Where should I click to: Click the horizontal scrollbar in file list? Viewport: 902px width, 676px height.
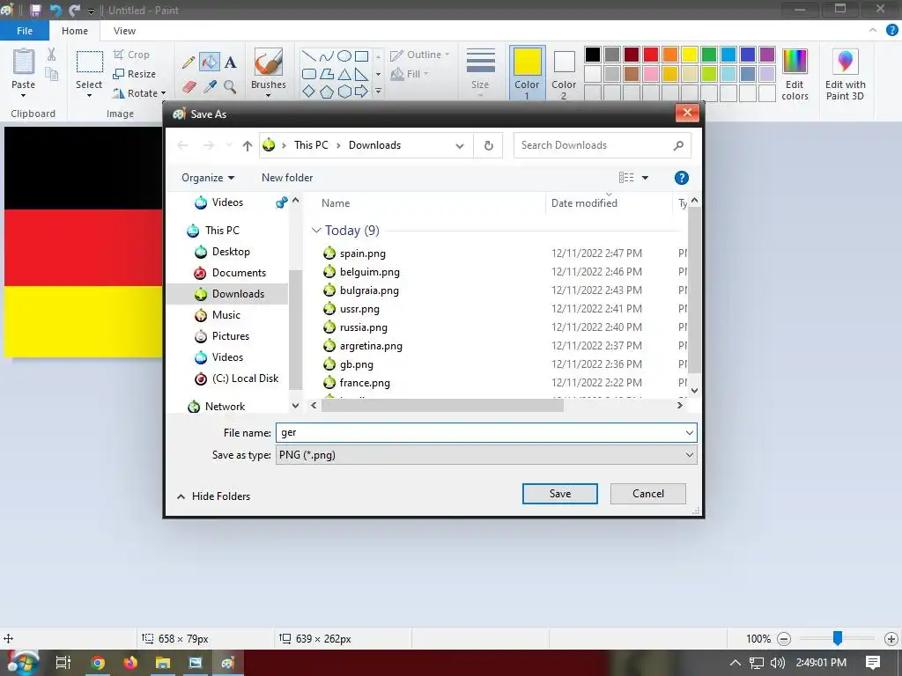tap(442, 406)
